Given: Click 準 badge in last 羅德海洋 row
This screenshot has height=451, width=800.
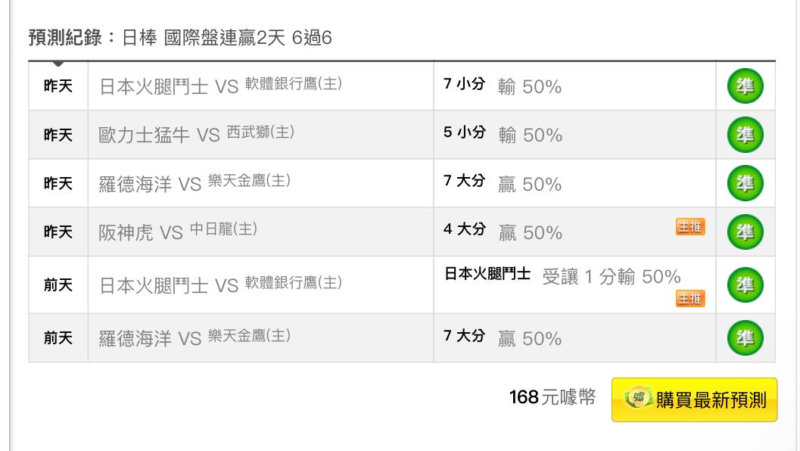Looking at the screenshot, I should click(745, 338).
